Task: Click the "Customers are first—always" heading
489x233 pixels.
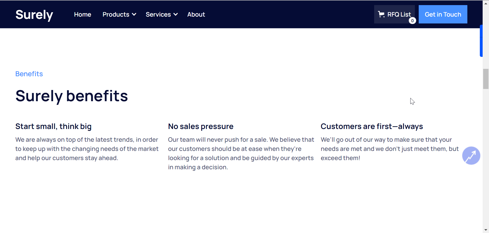Action: tap(372, 126)
